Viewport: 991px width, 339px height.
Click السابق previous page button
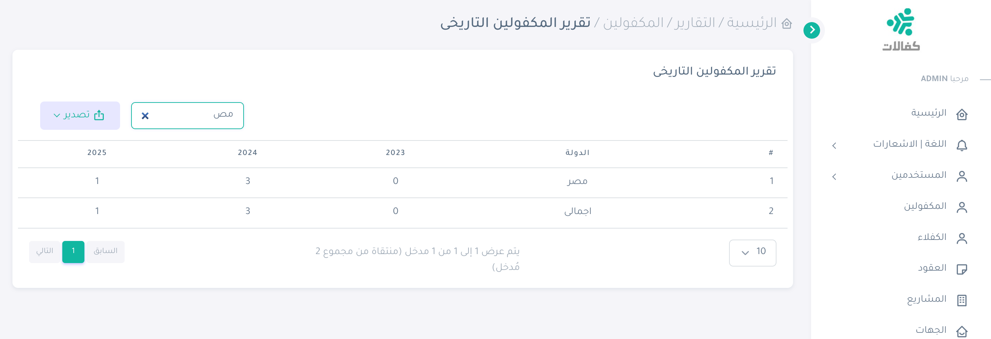[106, 251]
